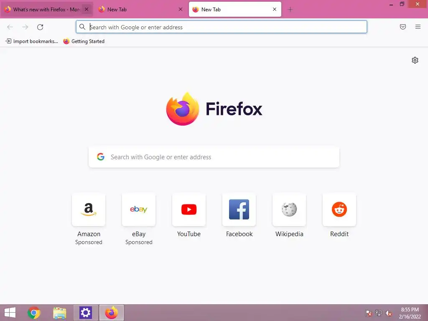Open the Firefox application menu
The height and width of the screenshot is (321, 428).
(x=418, y=27)
